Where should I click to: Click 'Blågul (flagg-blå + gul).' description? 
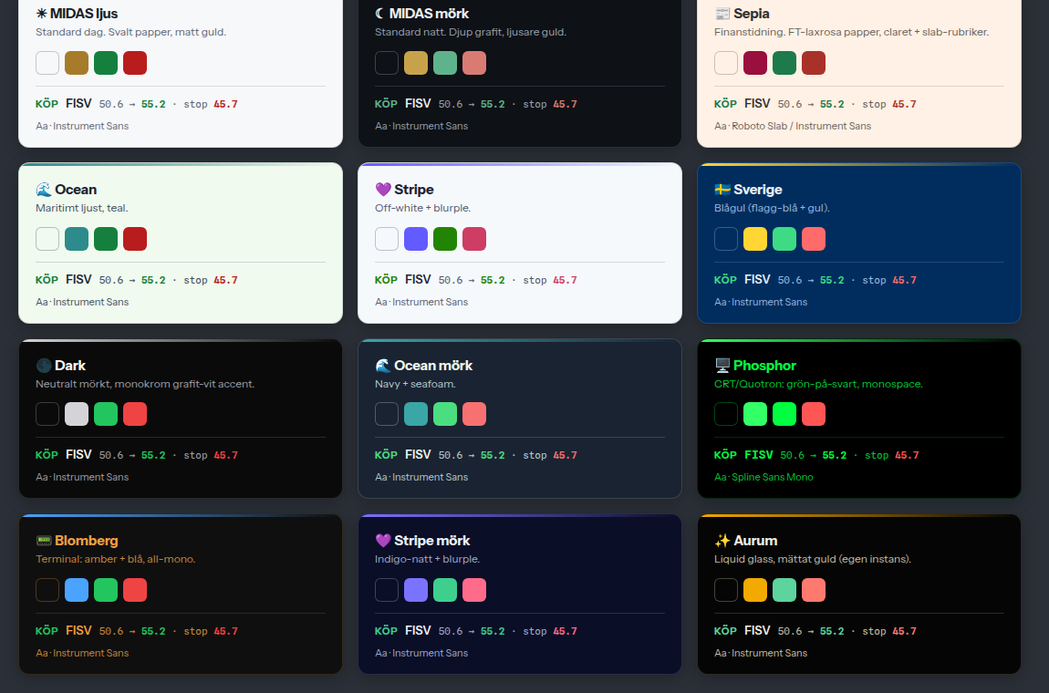coord(772,208)
